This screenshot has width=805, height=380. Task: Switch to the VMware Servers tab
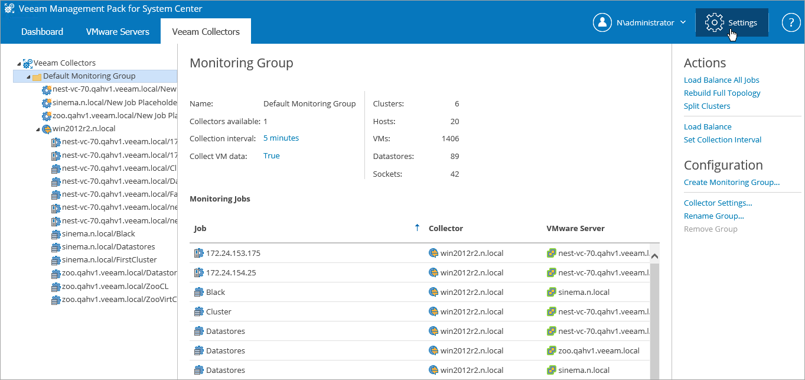pos(118,32)
